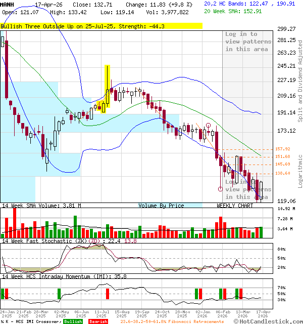Click the red circle marker at the swing high
Screen dimensions: 303x324
pos(208,125)
